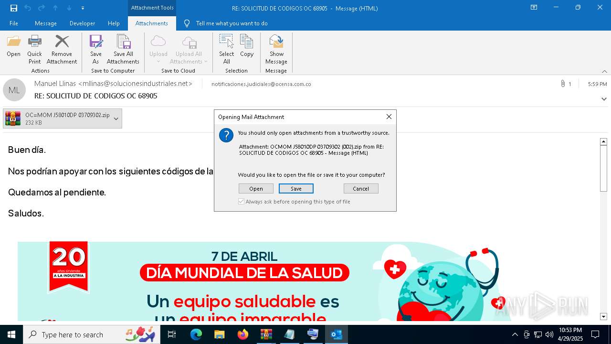611x344 pixels.
Task: Click Save in the attachment dialog
Action: (x=296, y=189)
